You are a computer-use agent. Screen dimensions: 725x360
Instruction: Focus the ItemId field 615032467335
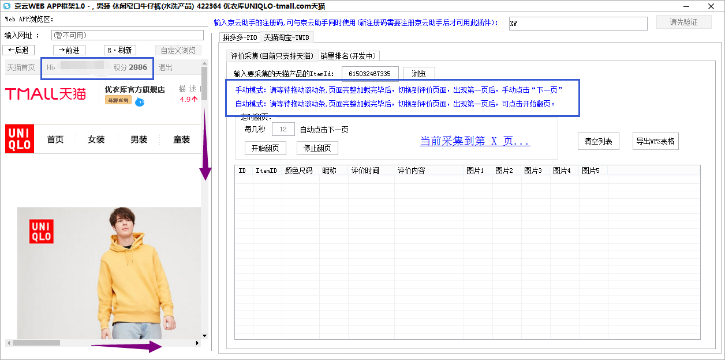click(x=370, y=74)
